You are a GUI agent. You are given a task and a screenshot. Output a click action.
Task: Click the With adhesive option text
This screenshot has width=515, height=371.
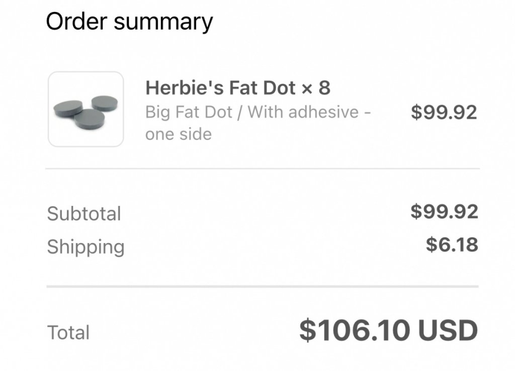tap(303, 112)
